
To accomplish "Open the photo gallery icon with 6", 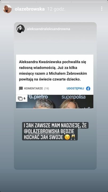I will pos(22,98).
